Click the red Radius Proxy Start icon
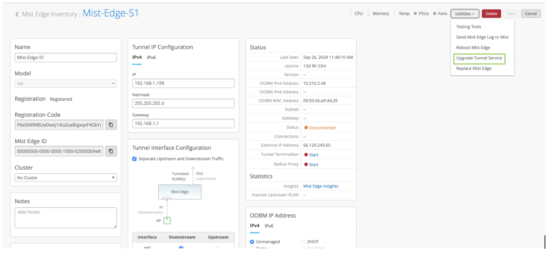The width and height of the screenshot is (546, 253). tap(306, 164)
